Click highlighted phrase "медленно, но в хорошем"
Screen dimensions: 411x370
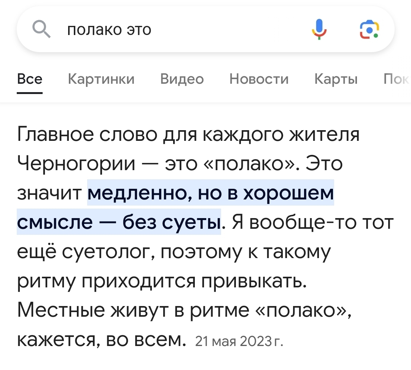point(210,193)
